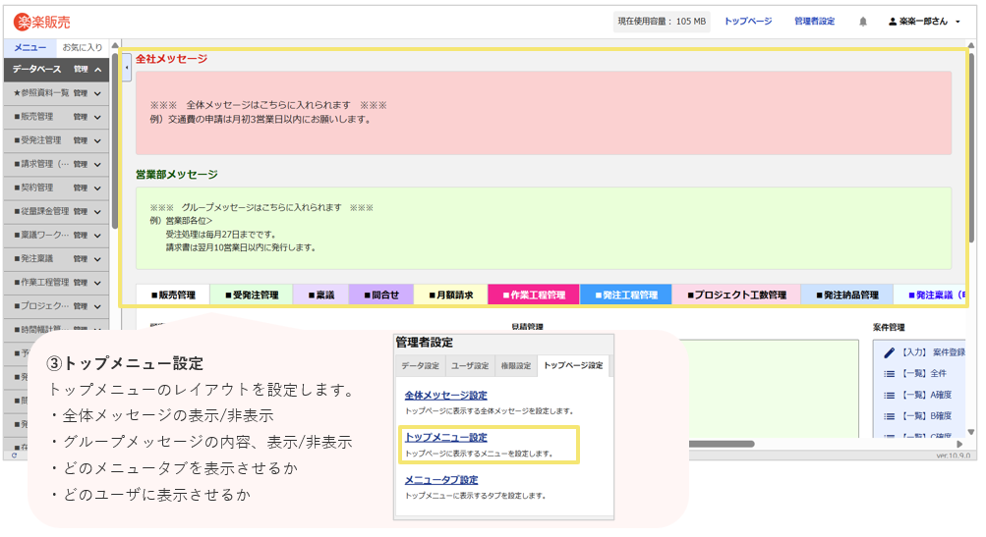This screenshot has width=986, height=537.
Task: Open トップメニュー設定 link in the admin panel
Action: 446,438
